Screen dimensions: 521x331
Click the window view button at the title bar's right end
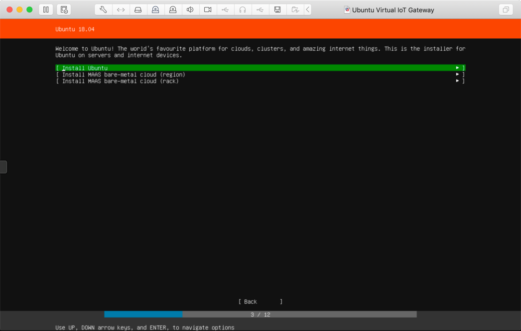pos(506,9)
